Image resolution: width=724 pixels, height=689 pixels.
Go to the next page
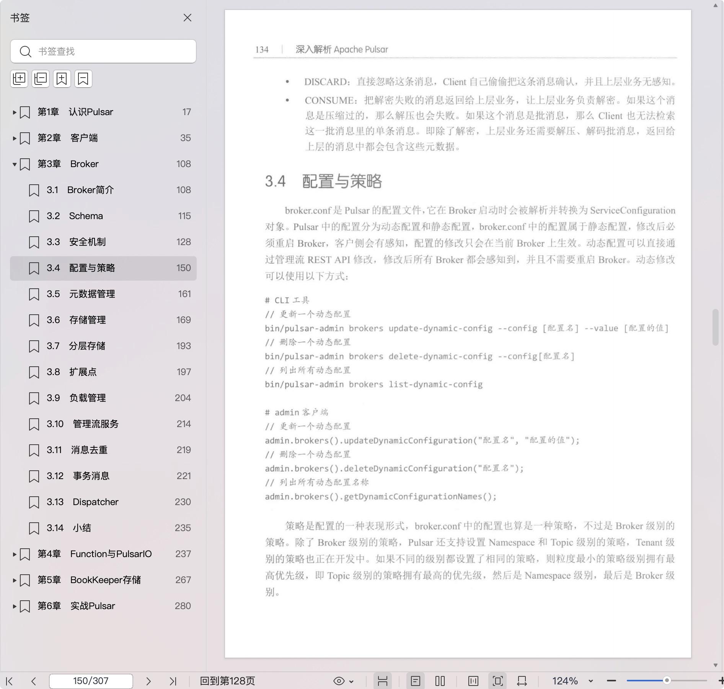pyautogui.click(x=148, y=681)
